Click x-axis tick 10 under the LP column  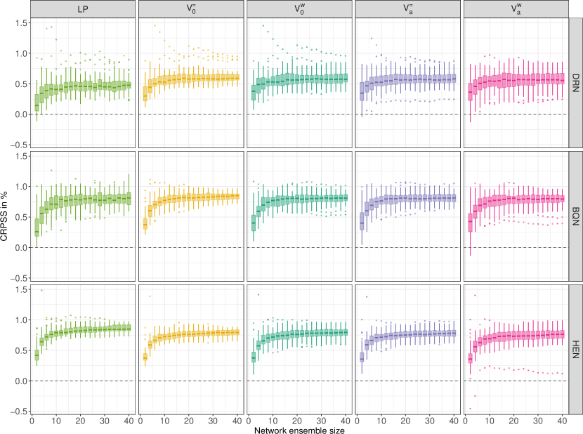pyautogui.click(x=56, y=421)
